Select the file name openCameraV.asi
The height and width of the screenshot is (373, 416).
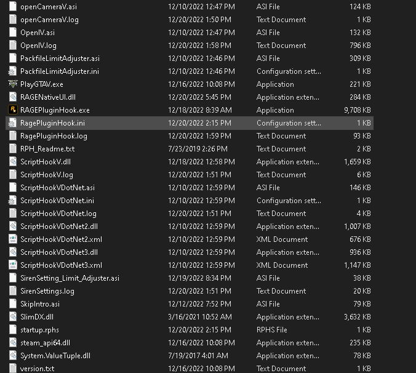click(49, 7)
